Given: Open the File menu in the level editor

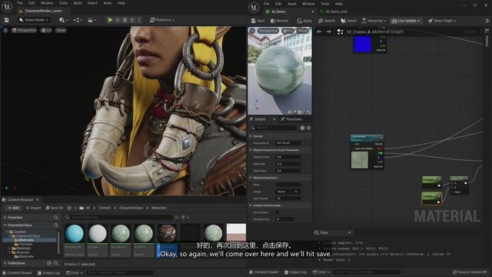Looking at the screenshot, I should point(20,3).
